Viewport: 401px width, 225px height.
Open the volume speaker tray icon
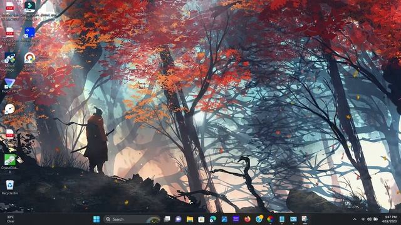tap(369, 219)
